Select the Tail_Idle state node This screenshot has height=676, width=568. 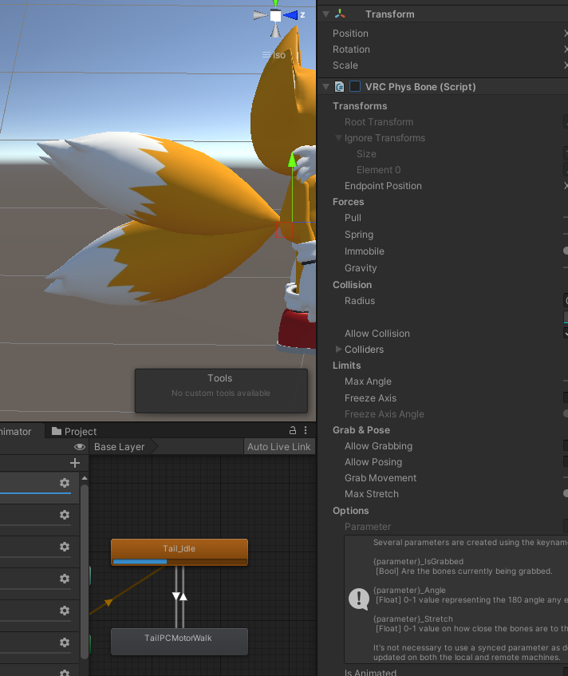[179, 548]
